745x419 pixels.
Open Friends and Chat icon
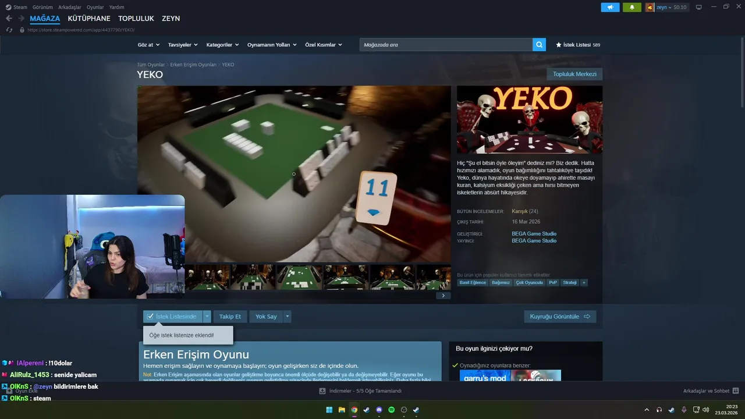click(735, 391)
